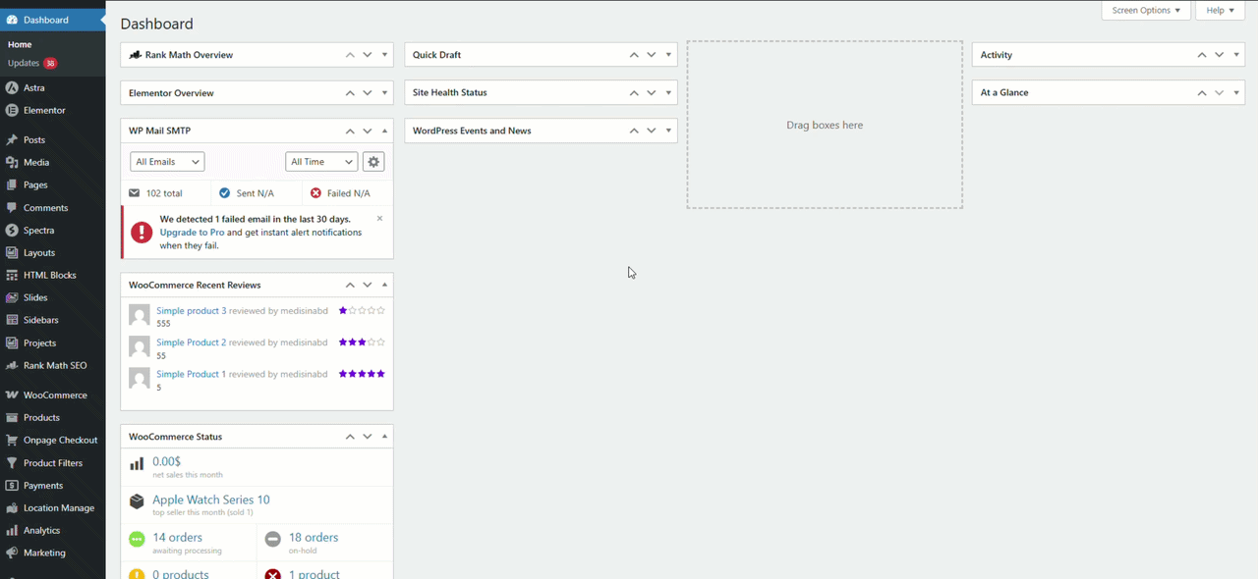Click the Products sidebar icon
The width and height of the screenshot is (1258, 579).
click(x=12, y=417)
